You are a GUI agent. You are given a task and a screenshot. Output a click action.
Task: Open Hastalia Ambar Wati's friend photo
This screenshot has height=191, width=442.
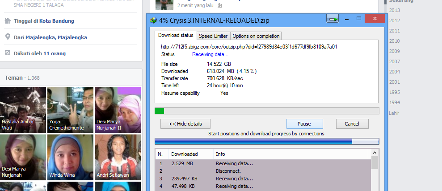[23, 110]
